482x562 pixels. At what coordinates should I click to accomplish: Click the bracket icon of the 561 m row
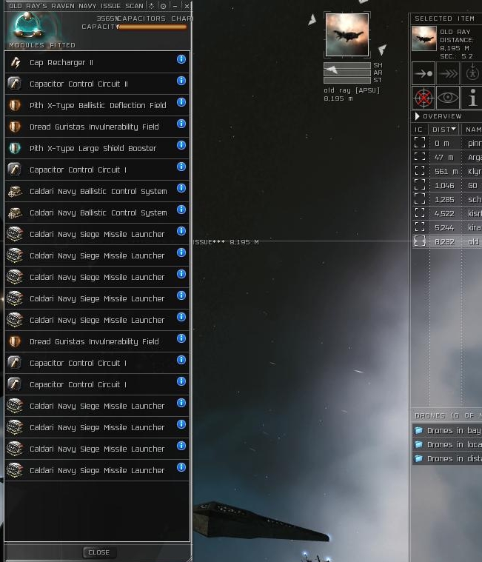420,171
